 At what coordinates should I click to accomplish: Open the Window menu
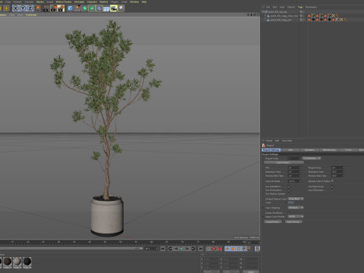point(134,2)
